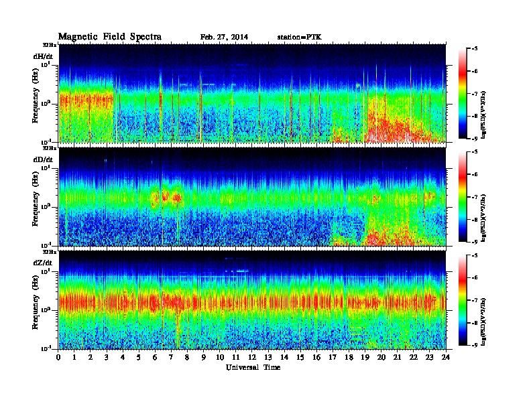Image resolution: width=531 pixels, height=410 pixels.
Task: Click the log(PSD) axis title beside dH/dt color bar
Action: coord(484,115)
